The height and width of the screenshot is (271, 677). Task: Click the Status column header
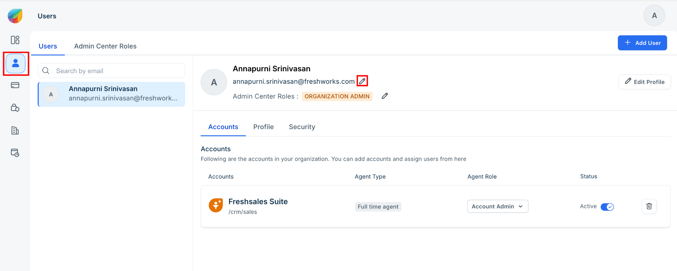coord(589,176)
